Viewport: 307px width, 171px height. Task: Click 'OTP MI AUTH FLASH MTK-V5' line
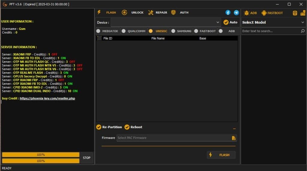pyautogui.click(x=42, y=65)
